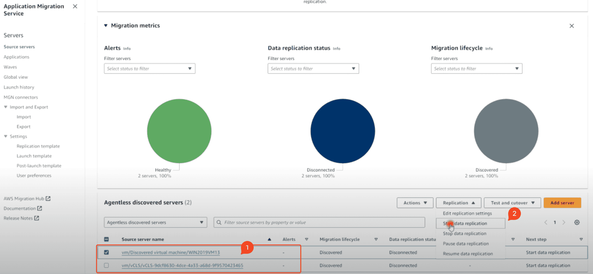This screenshot has height=274, width=593.
Task: Choose Start data replication menu item
Action: (x=471, y=223)
